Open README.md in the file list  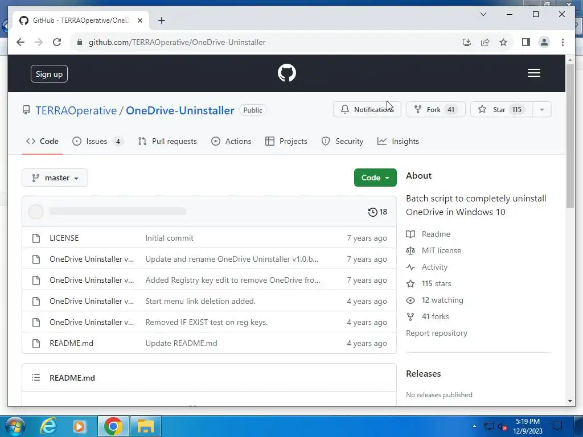point(71,343)
